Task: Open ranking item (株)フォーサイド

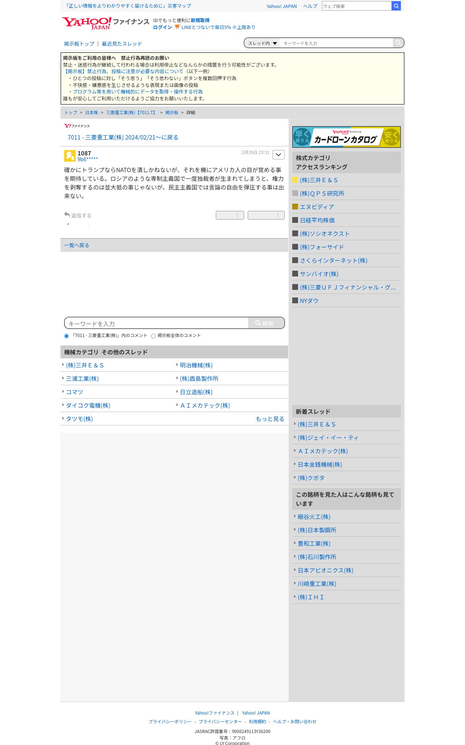Action: click(x=322, y=247)
